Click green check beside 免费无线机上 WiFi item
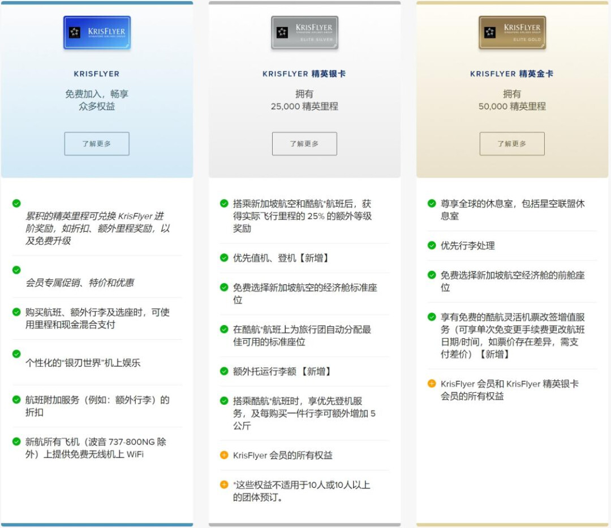611x528 pixels. point(16,442)
